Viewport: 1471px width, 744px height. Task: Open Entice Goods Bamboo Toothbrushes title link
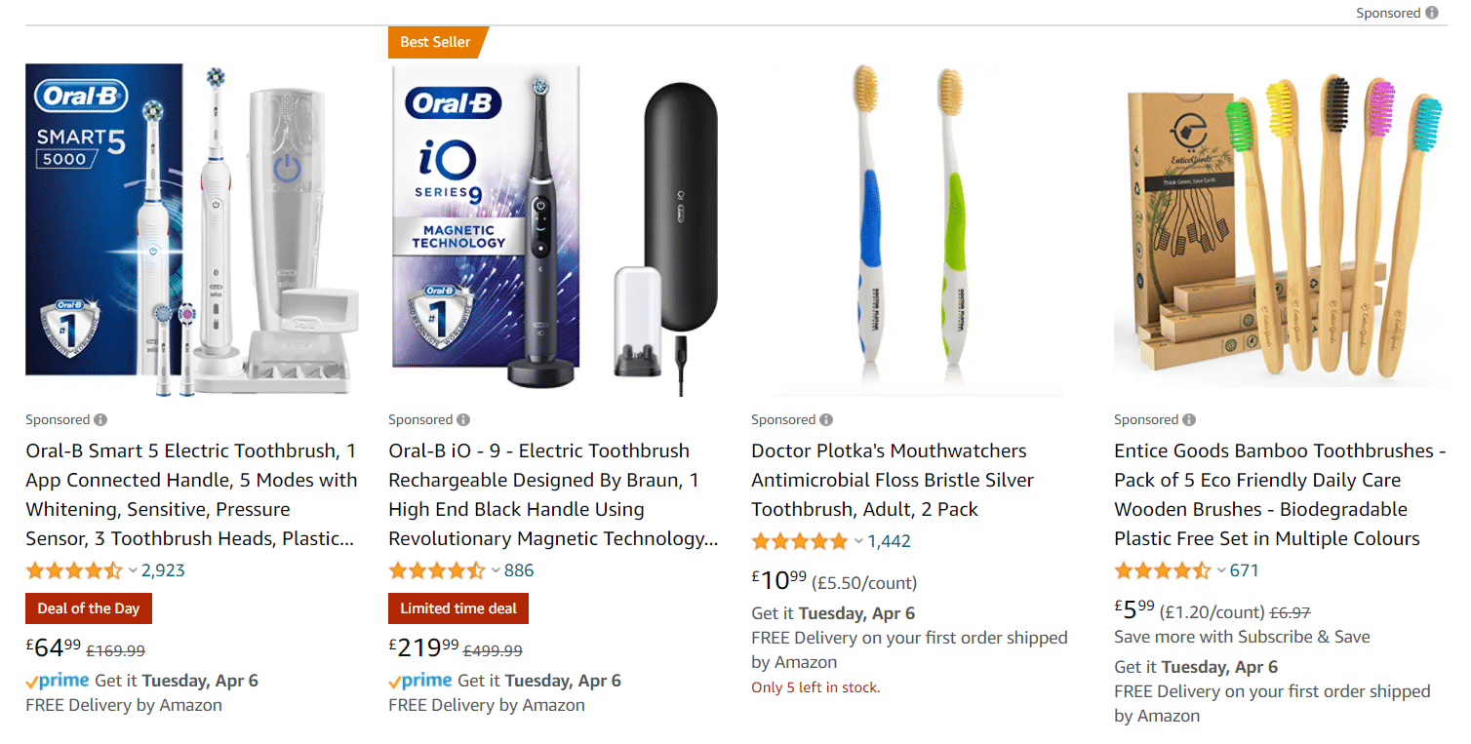tap(1281, 494)
